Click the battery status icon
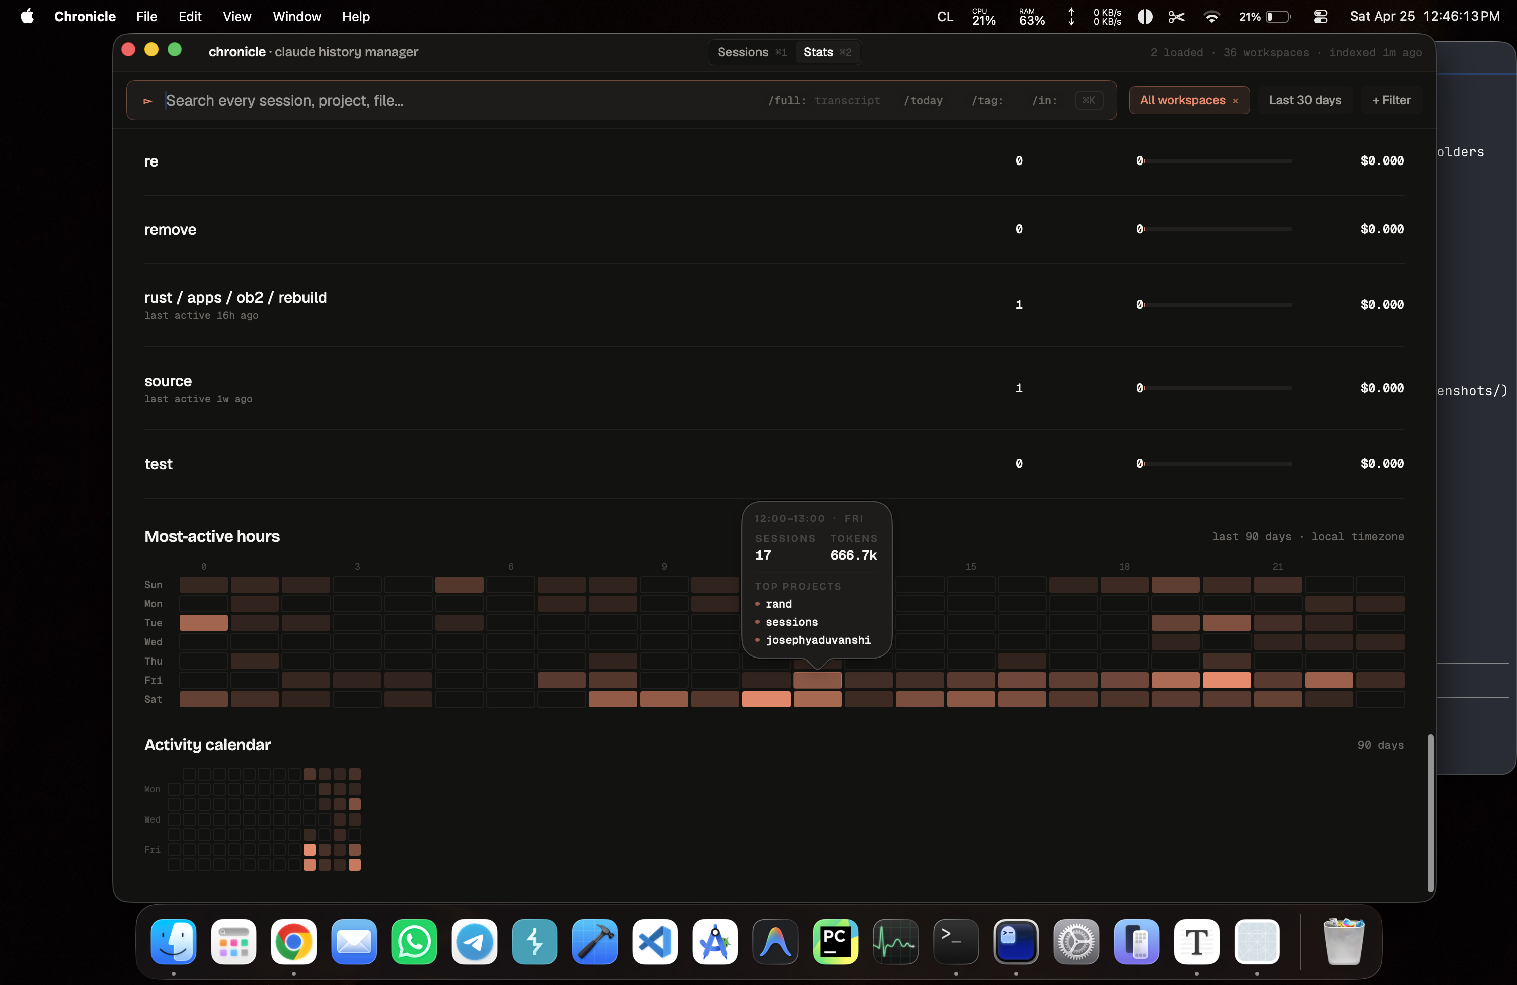The width and height of the screenshot is (1517, 985). tap(1278, 17)
